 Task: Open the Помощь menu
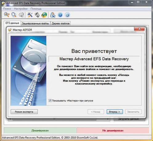pyautogui.click(x=36, y=9)
